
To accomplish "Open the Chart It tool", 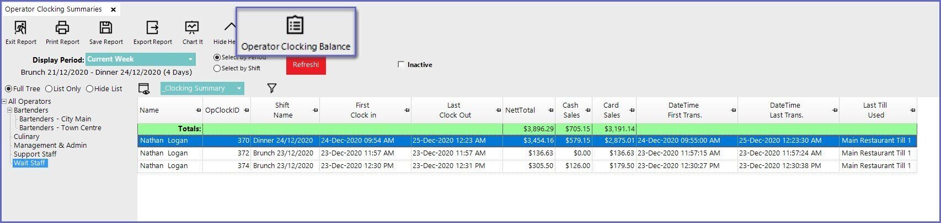I will (192, 27).
